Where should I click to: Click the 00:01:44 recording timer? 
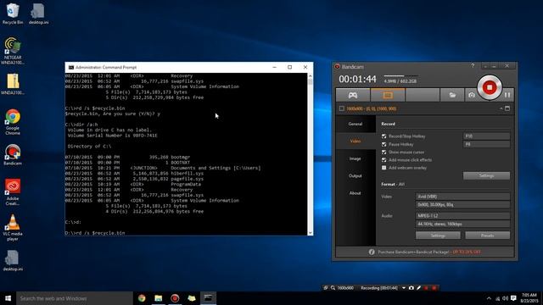click(x=357, y=79)
